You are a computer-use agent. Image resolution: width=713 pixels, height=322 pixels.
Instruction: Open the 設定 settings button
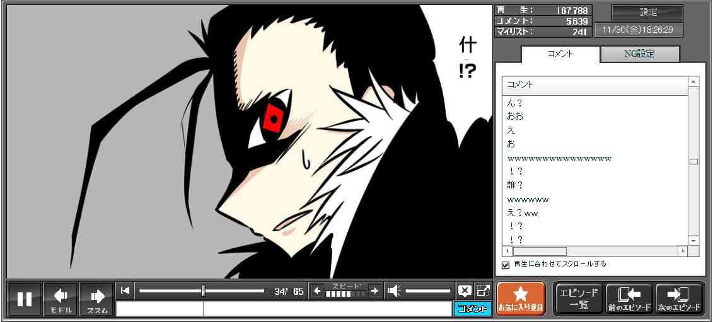(647, 13)
